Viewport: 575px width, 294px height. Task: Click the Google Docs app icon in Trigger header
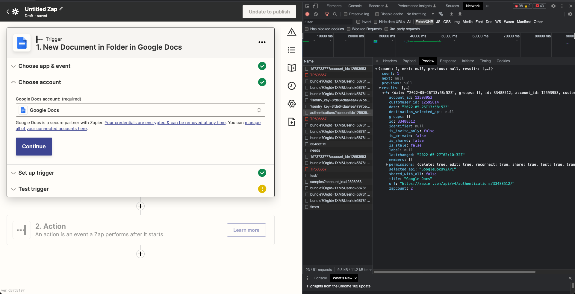click(x=22, y=43)
